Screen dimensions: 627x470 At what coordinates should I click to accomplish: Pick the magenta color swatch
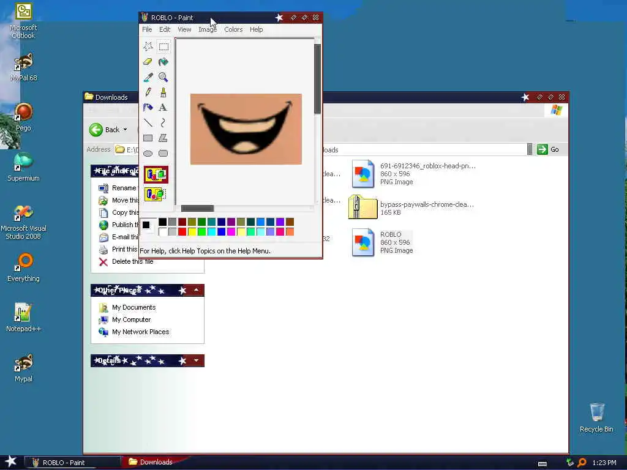point(231,232)
